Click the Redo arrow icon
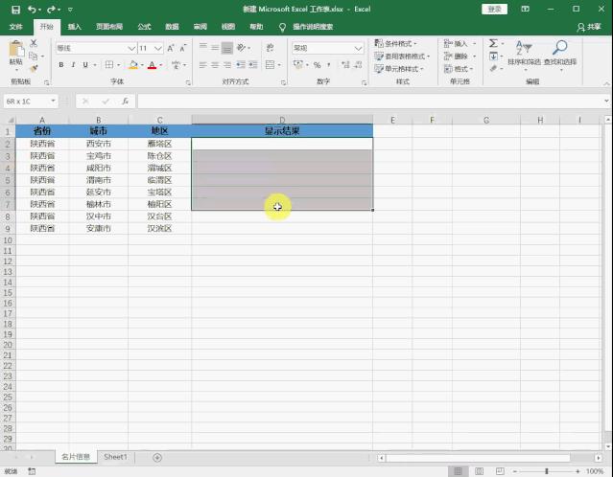The width and height of the screenshot is (613, 477). [51, 10]
